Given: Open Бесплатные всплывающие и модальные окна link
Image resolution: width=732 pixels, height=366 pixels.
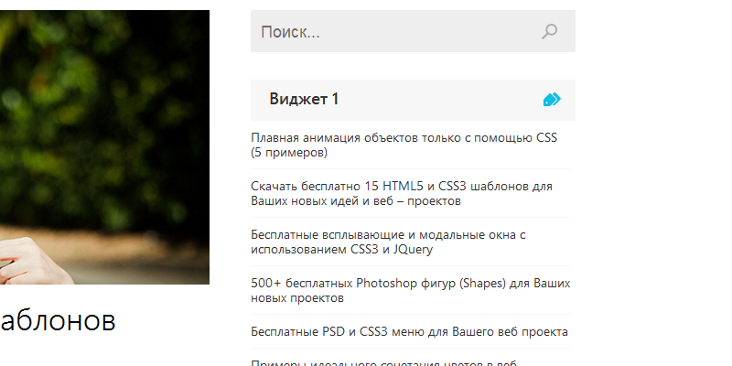Looking at the screenshot, I should tap(388, 242).
